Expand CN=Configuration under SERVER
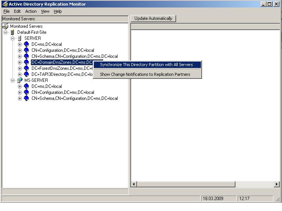The width and height of the screenshot is (282, 211). pyautogui.click(x=20, y=50)
